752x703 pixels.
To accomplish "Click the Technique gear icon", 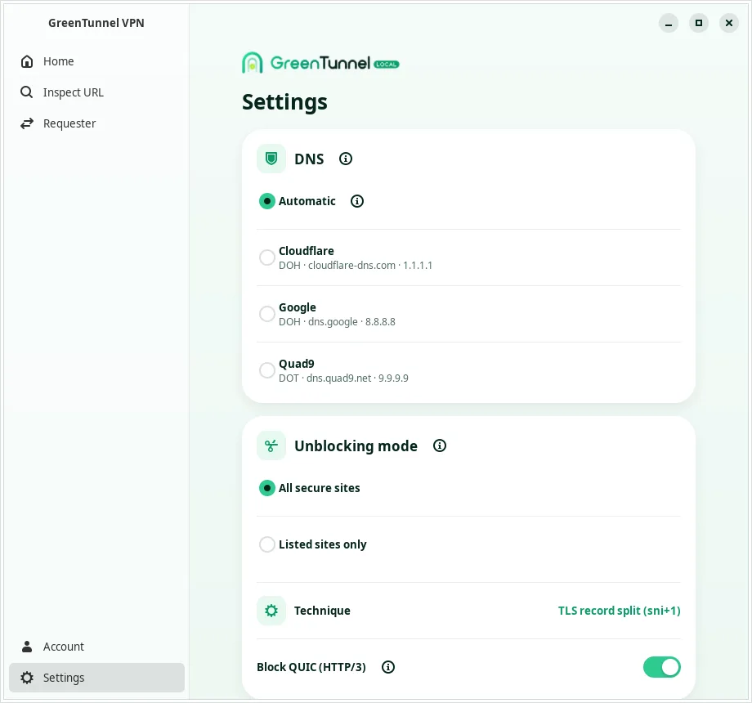I will (x=271, y=611).
